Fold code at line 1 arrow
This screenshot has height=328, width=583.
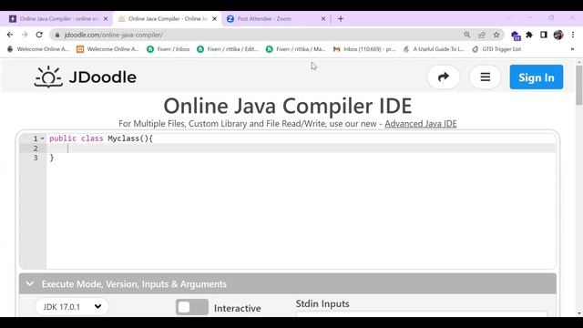click(43, 138)
